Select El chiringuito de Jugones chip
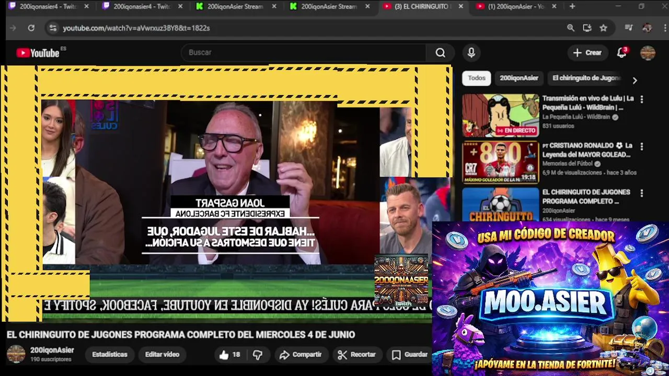 pyautogui.click(x=586, y=78)
